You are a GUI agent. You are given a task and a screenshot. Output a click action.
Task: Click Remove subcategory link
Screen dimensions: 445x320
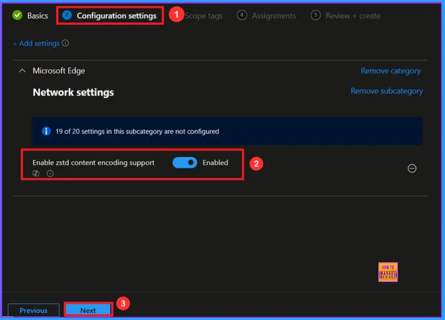pos(387,91)
